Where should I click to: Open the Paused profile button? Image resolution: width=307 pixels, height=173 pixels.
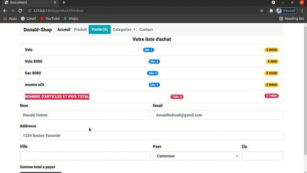click(x=286, y=11)
